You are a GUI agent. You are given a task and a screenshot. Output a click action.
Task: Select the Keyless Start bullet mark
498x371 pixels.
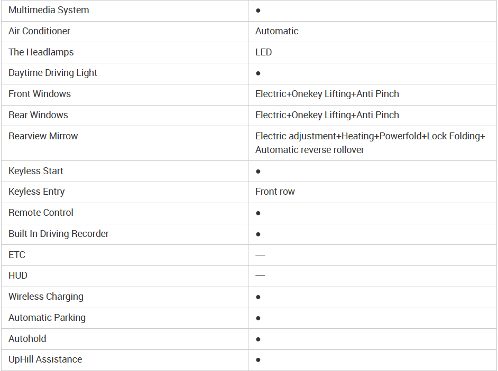(258, 172)
